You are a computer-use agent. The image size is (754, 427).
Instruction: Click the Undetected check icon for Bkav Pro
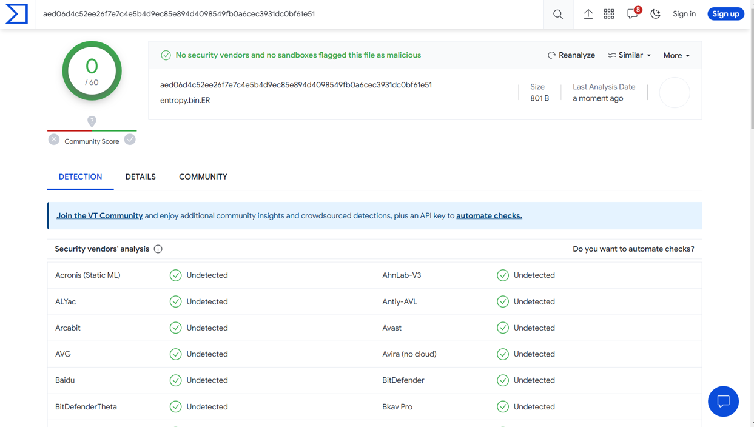click(503, 406)
